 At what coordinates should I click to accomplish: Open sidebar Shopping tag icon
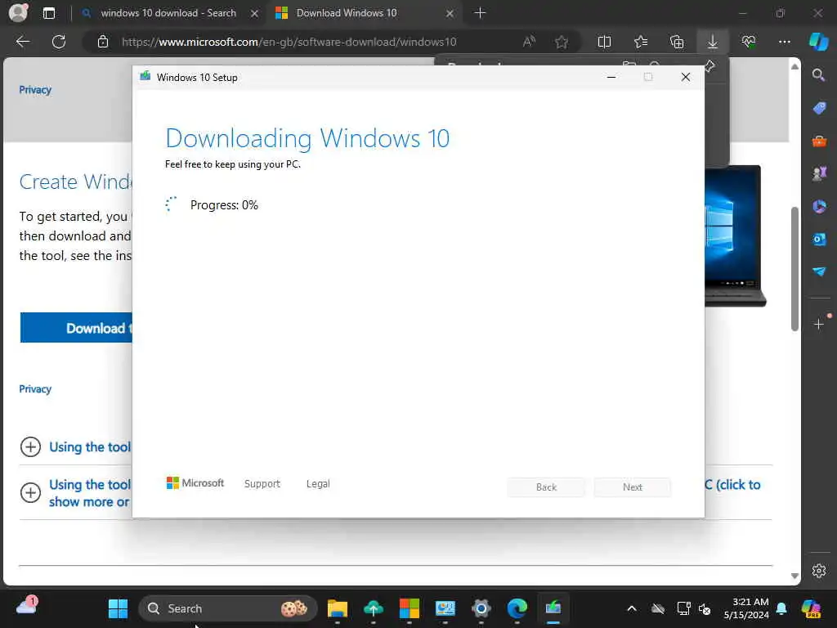coord(819,108)
